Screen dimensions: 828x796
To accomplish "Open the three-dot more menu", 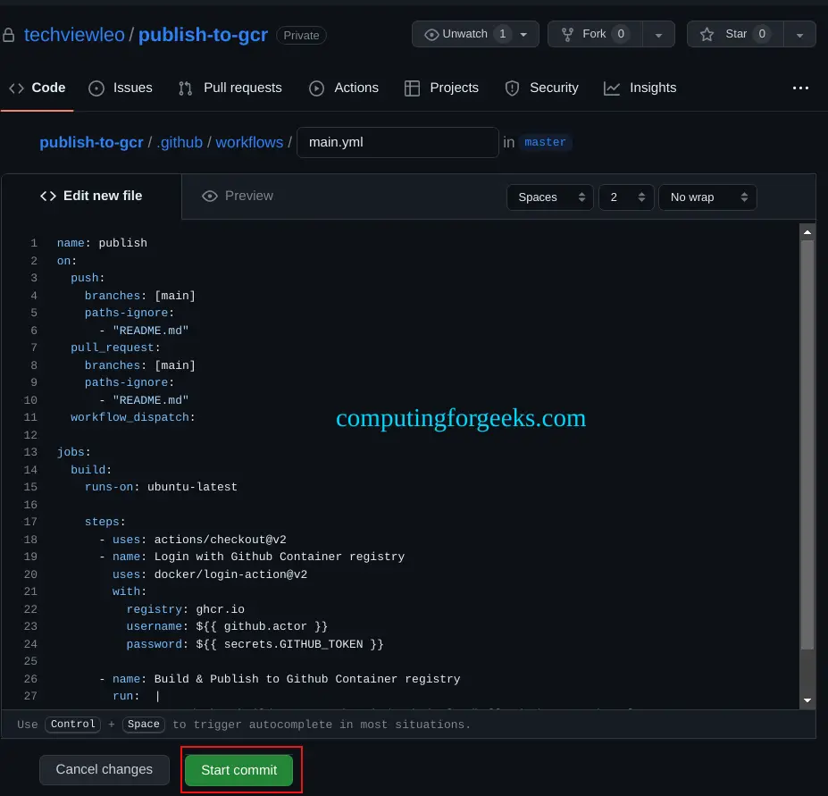I will coord(800,88).
